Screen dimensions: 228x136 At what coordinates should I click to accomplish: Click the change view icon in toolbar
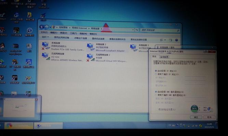tap(161, 40)
